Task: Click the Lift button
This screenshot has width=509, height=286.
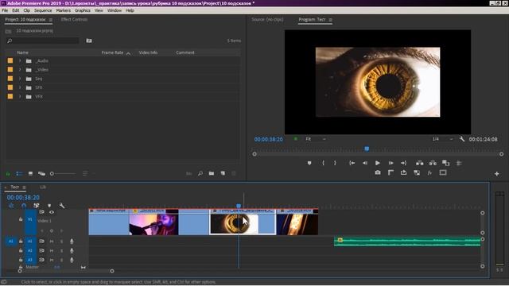Action: 420,163
